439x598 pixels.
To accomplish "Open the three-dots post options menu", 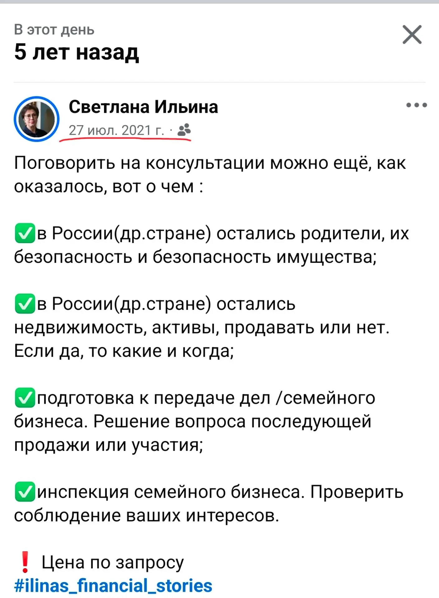I will click(417, 105).
